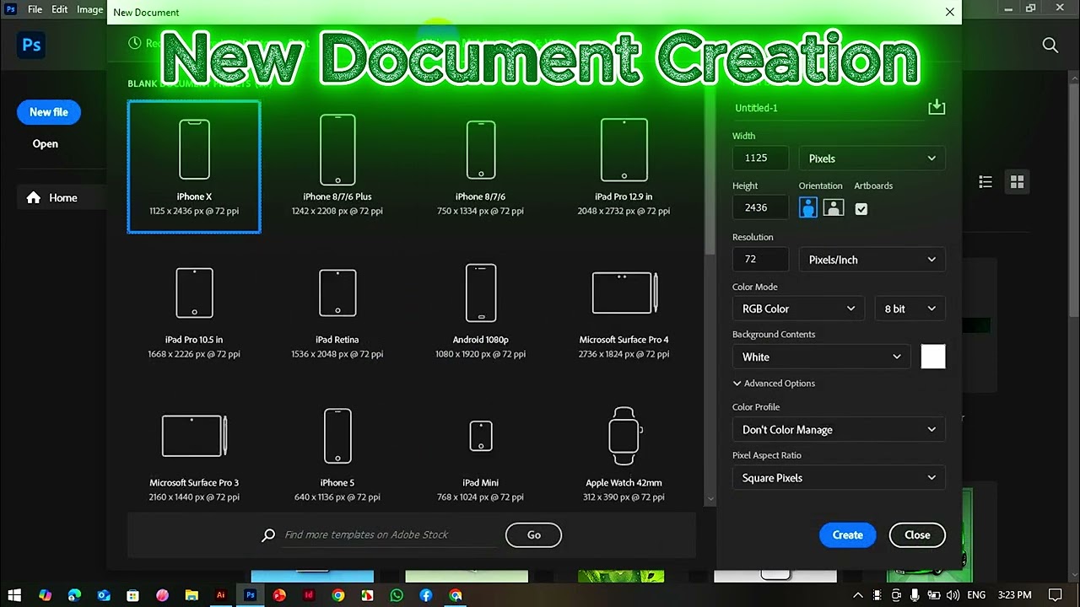Go to Home in the sidebar
Viewport: 1080px width, 607px height.
coord(62,198)
